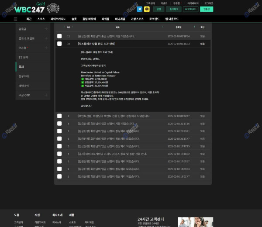Go to the 스포츠 menu in the top navigation
Viewport: 262px width, 227px height.
[41, 19]
